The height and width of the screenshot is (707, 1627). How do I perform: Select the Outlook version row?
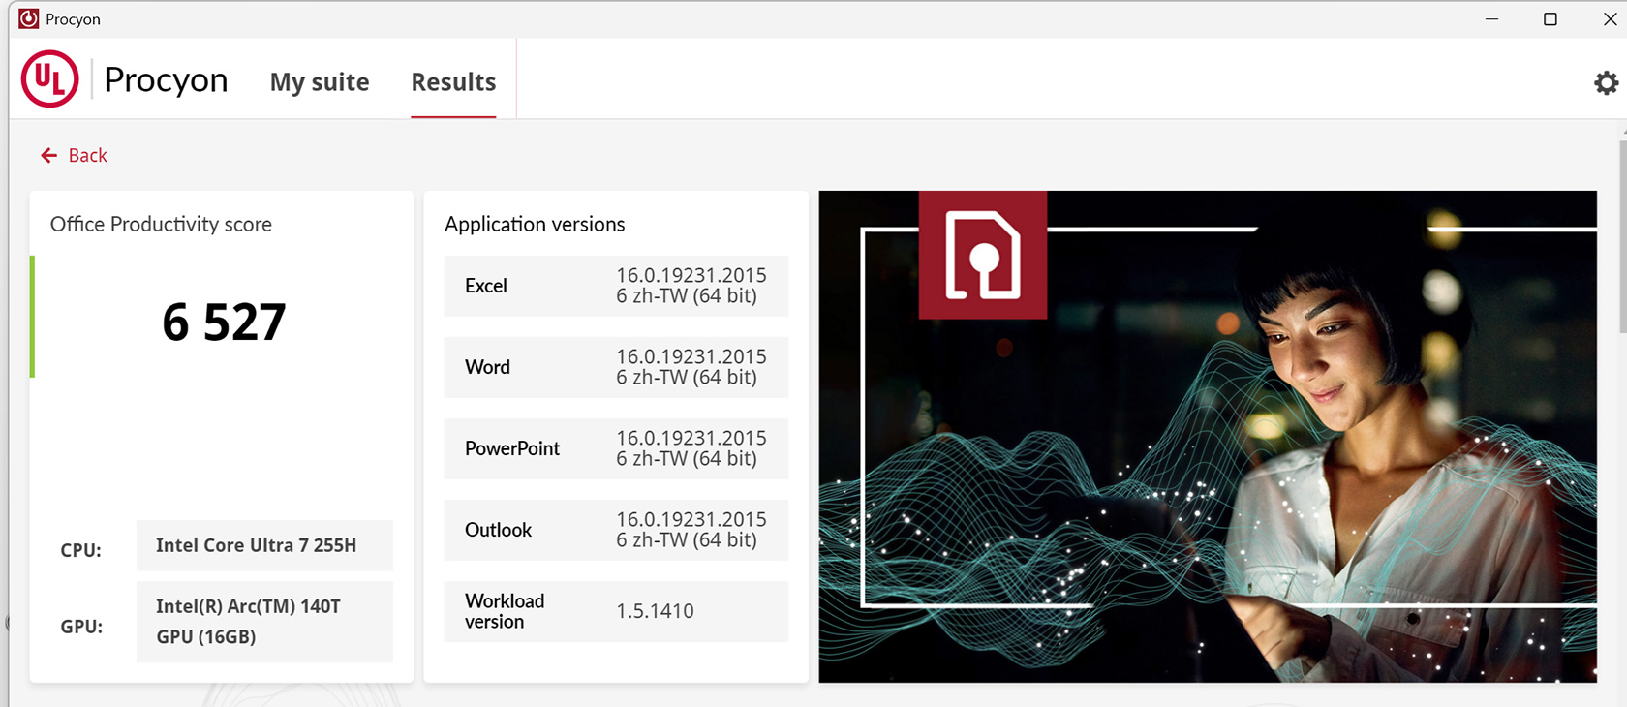point(615,530)
